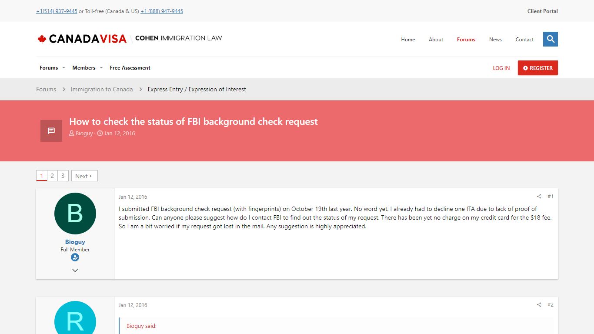This screenshot has width=594, height=334.
Task: Click the toll-free +1 (888) 947-9445 link
Action: [x=162, y=11]
